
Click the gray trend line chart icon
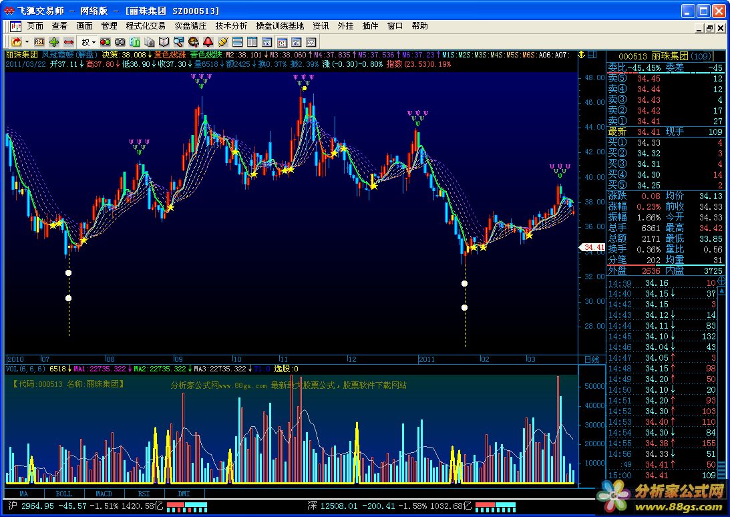[x=311, y=42]
